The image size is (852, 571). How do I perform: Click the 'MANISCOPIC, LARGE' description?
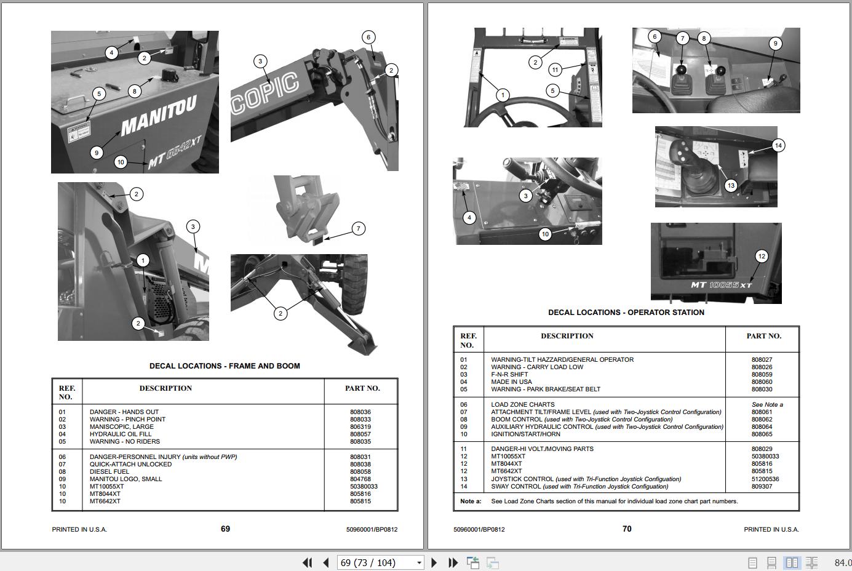[122, 427]
